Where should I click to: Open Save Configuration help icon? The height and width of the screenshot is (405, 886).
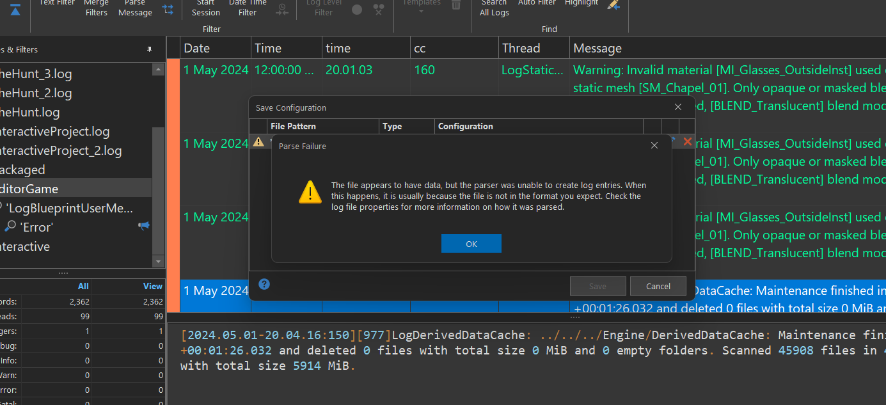264,284
